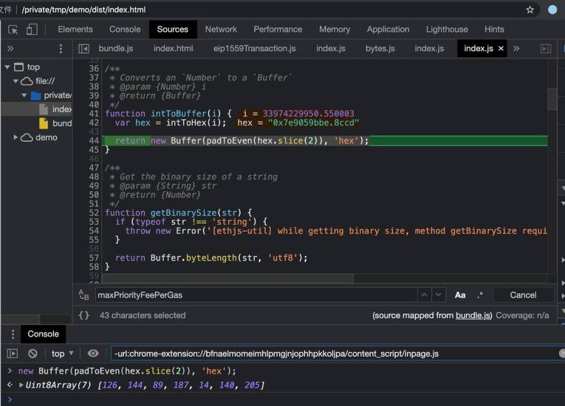Go to the next search match

[x=438, y=295]
